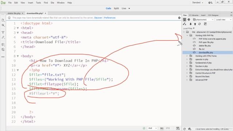Collapse the Working With PHP File folder

pyautogui.click(x=187, y=36)
